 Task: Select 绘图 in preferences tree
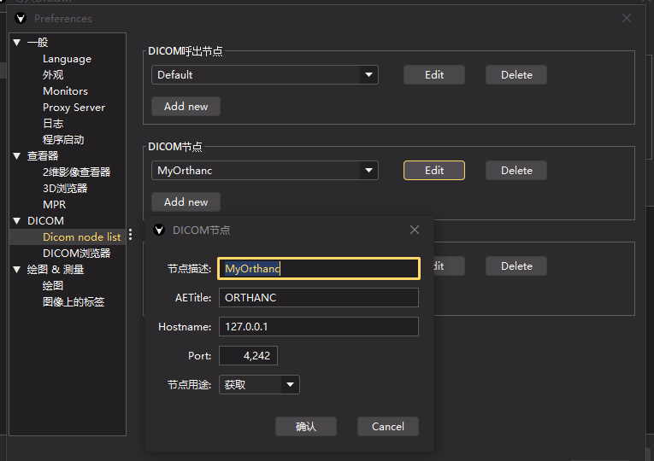point(53,286)
